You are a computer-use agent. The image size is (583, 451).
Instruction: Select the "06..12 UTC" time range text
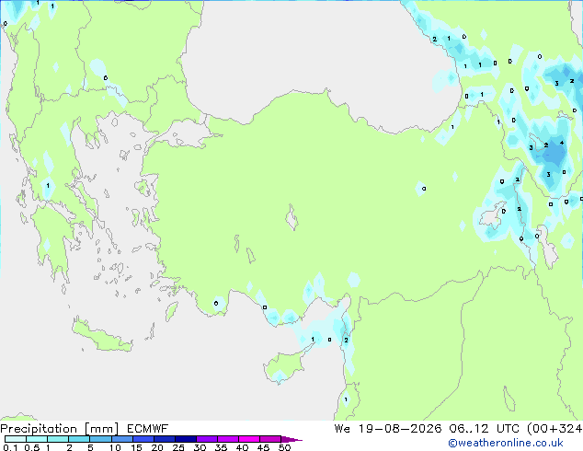coord(484,429)
